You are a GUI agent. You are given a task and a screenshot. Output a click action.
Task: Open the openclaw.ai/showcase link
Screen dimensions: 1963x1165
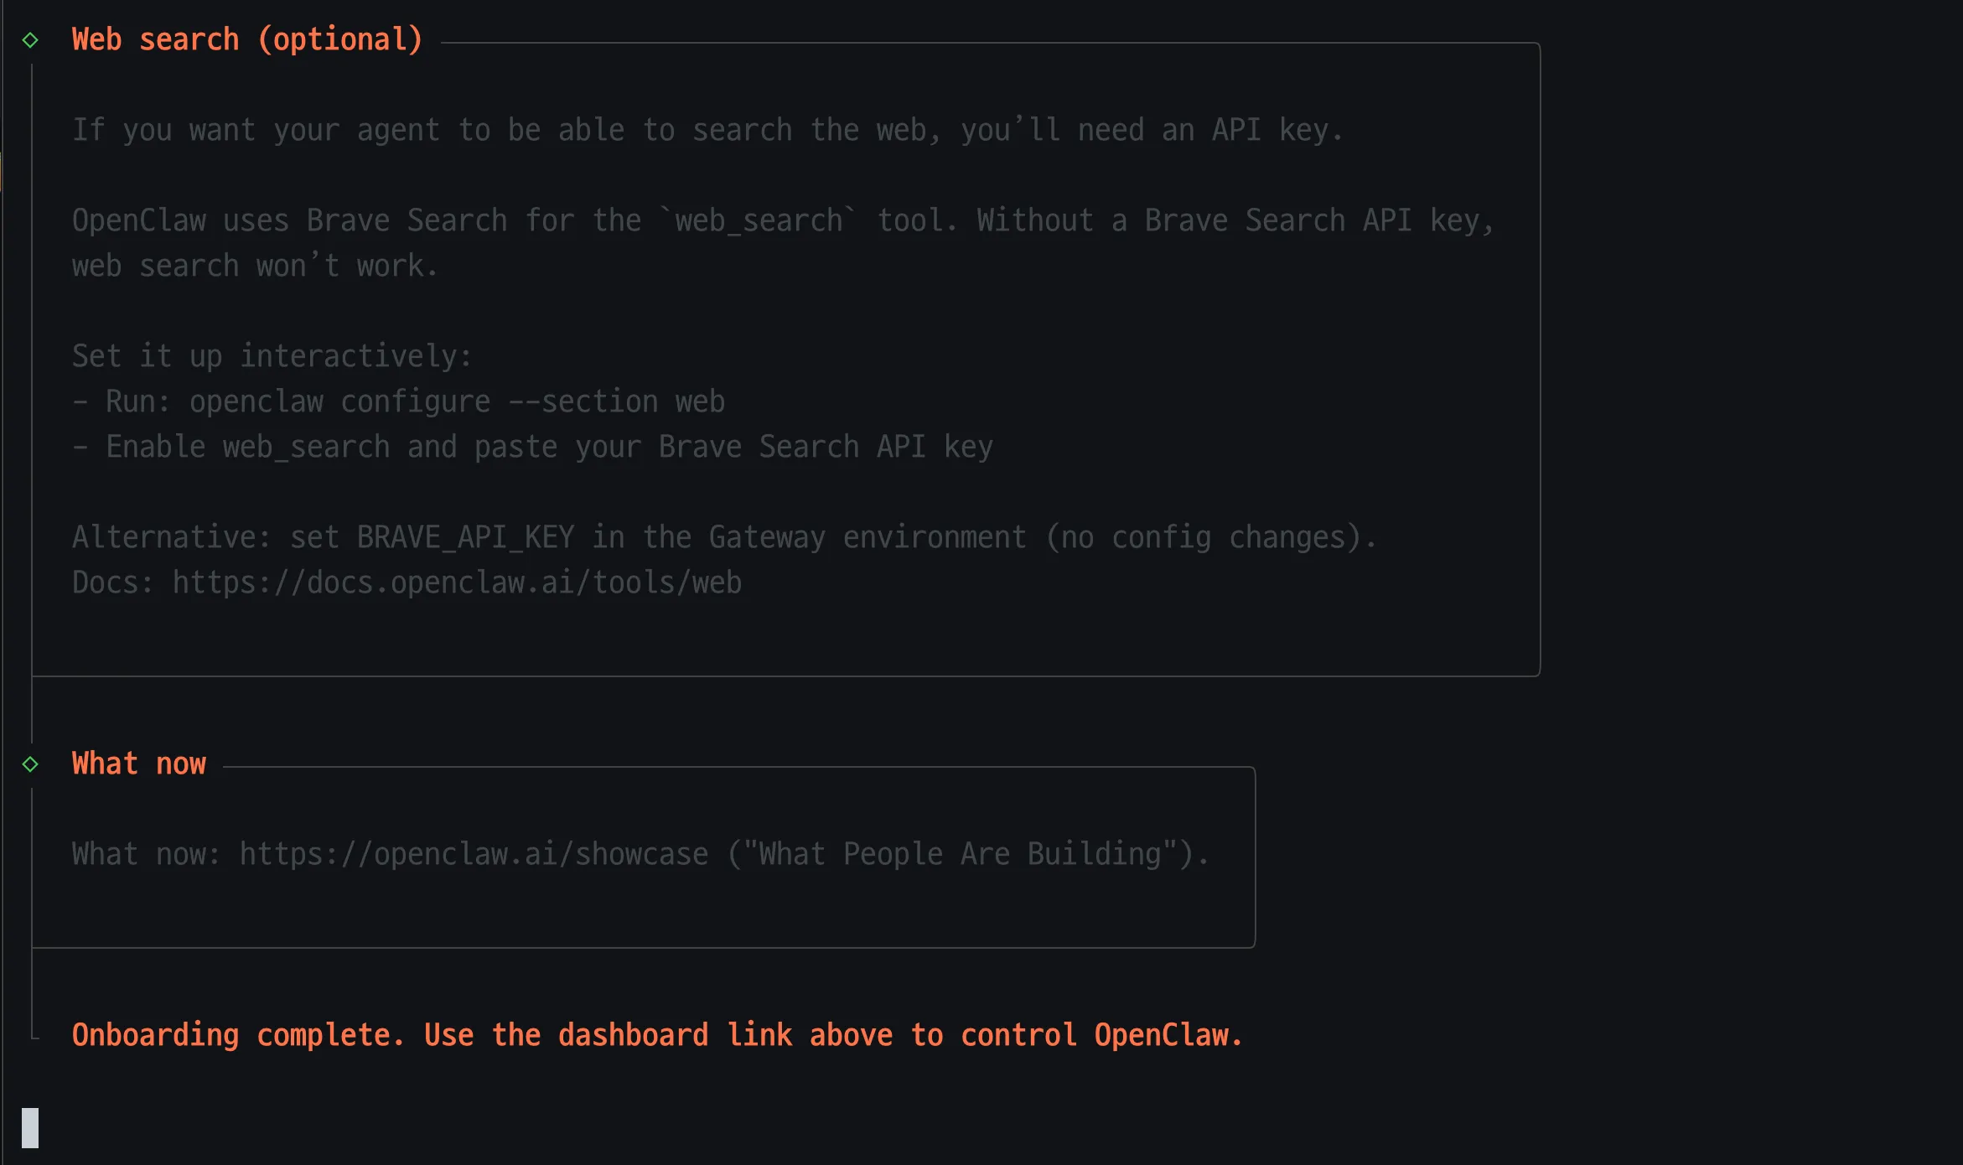474,854
